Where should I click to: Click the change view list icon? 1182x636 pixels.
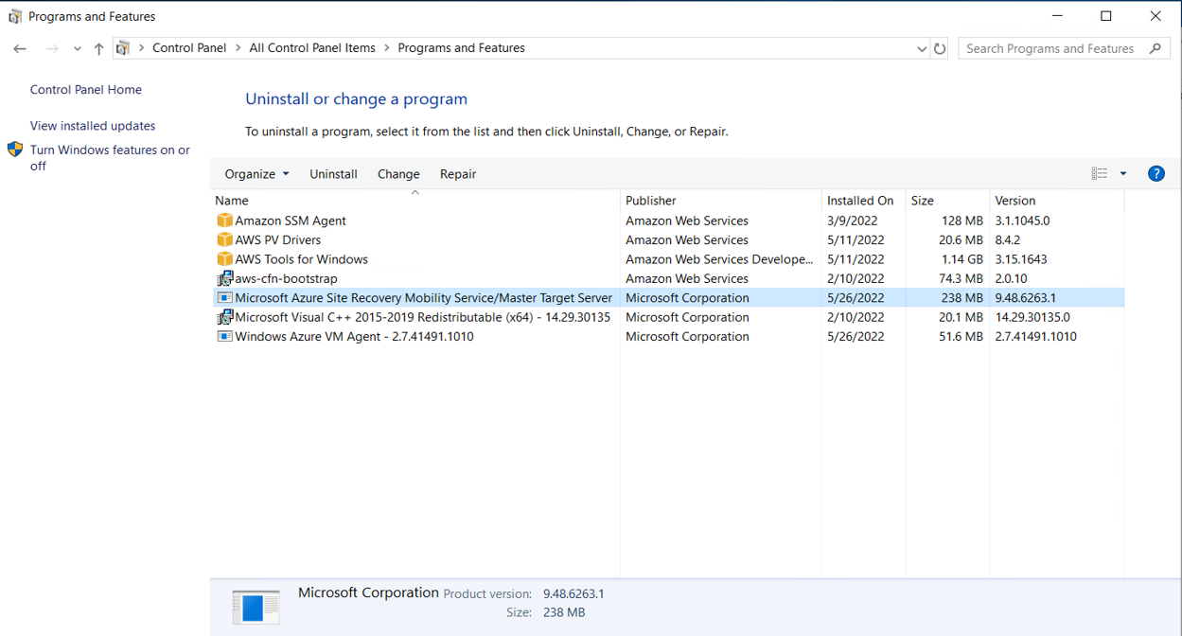tap(1099, 173)
